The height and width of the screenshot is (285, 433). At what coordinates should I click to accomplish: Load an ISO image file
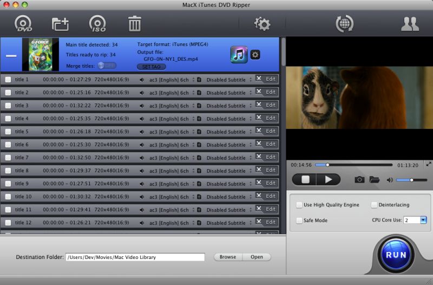click(x=97, y=23)
